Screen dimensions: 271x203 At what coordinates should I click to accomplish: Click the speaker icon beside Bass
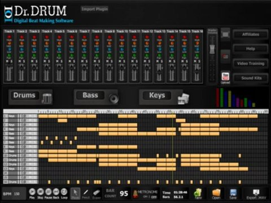tap(113, 98)
